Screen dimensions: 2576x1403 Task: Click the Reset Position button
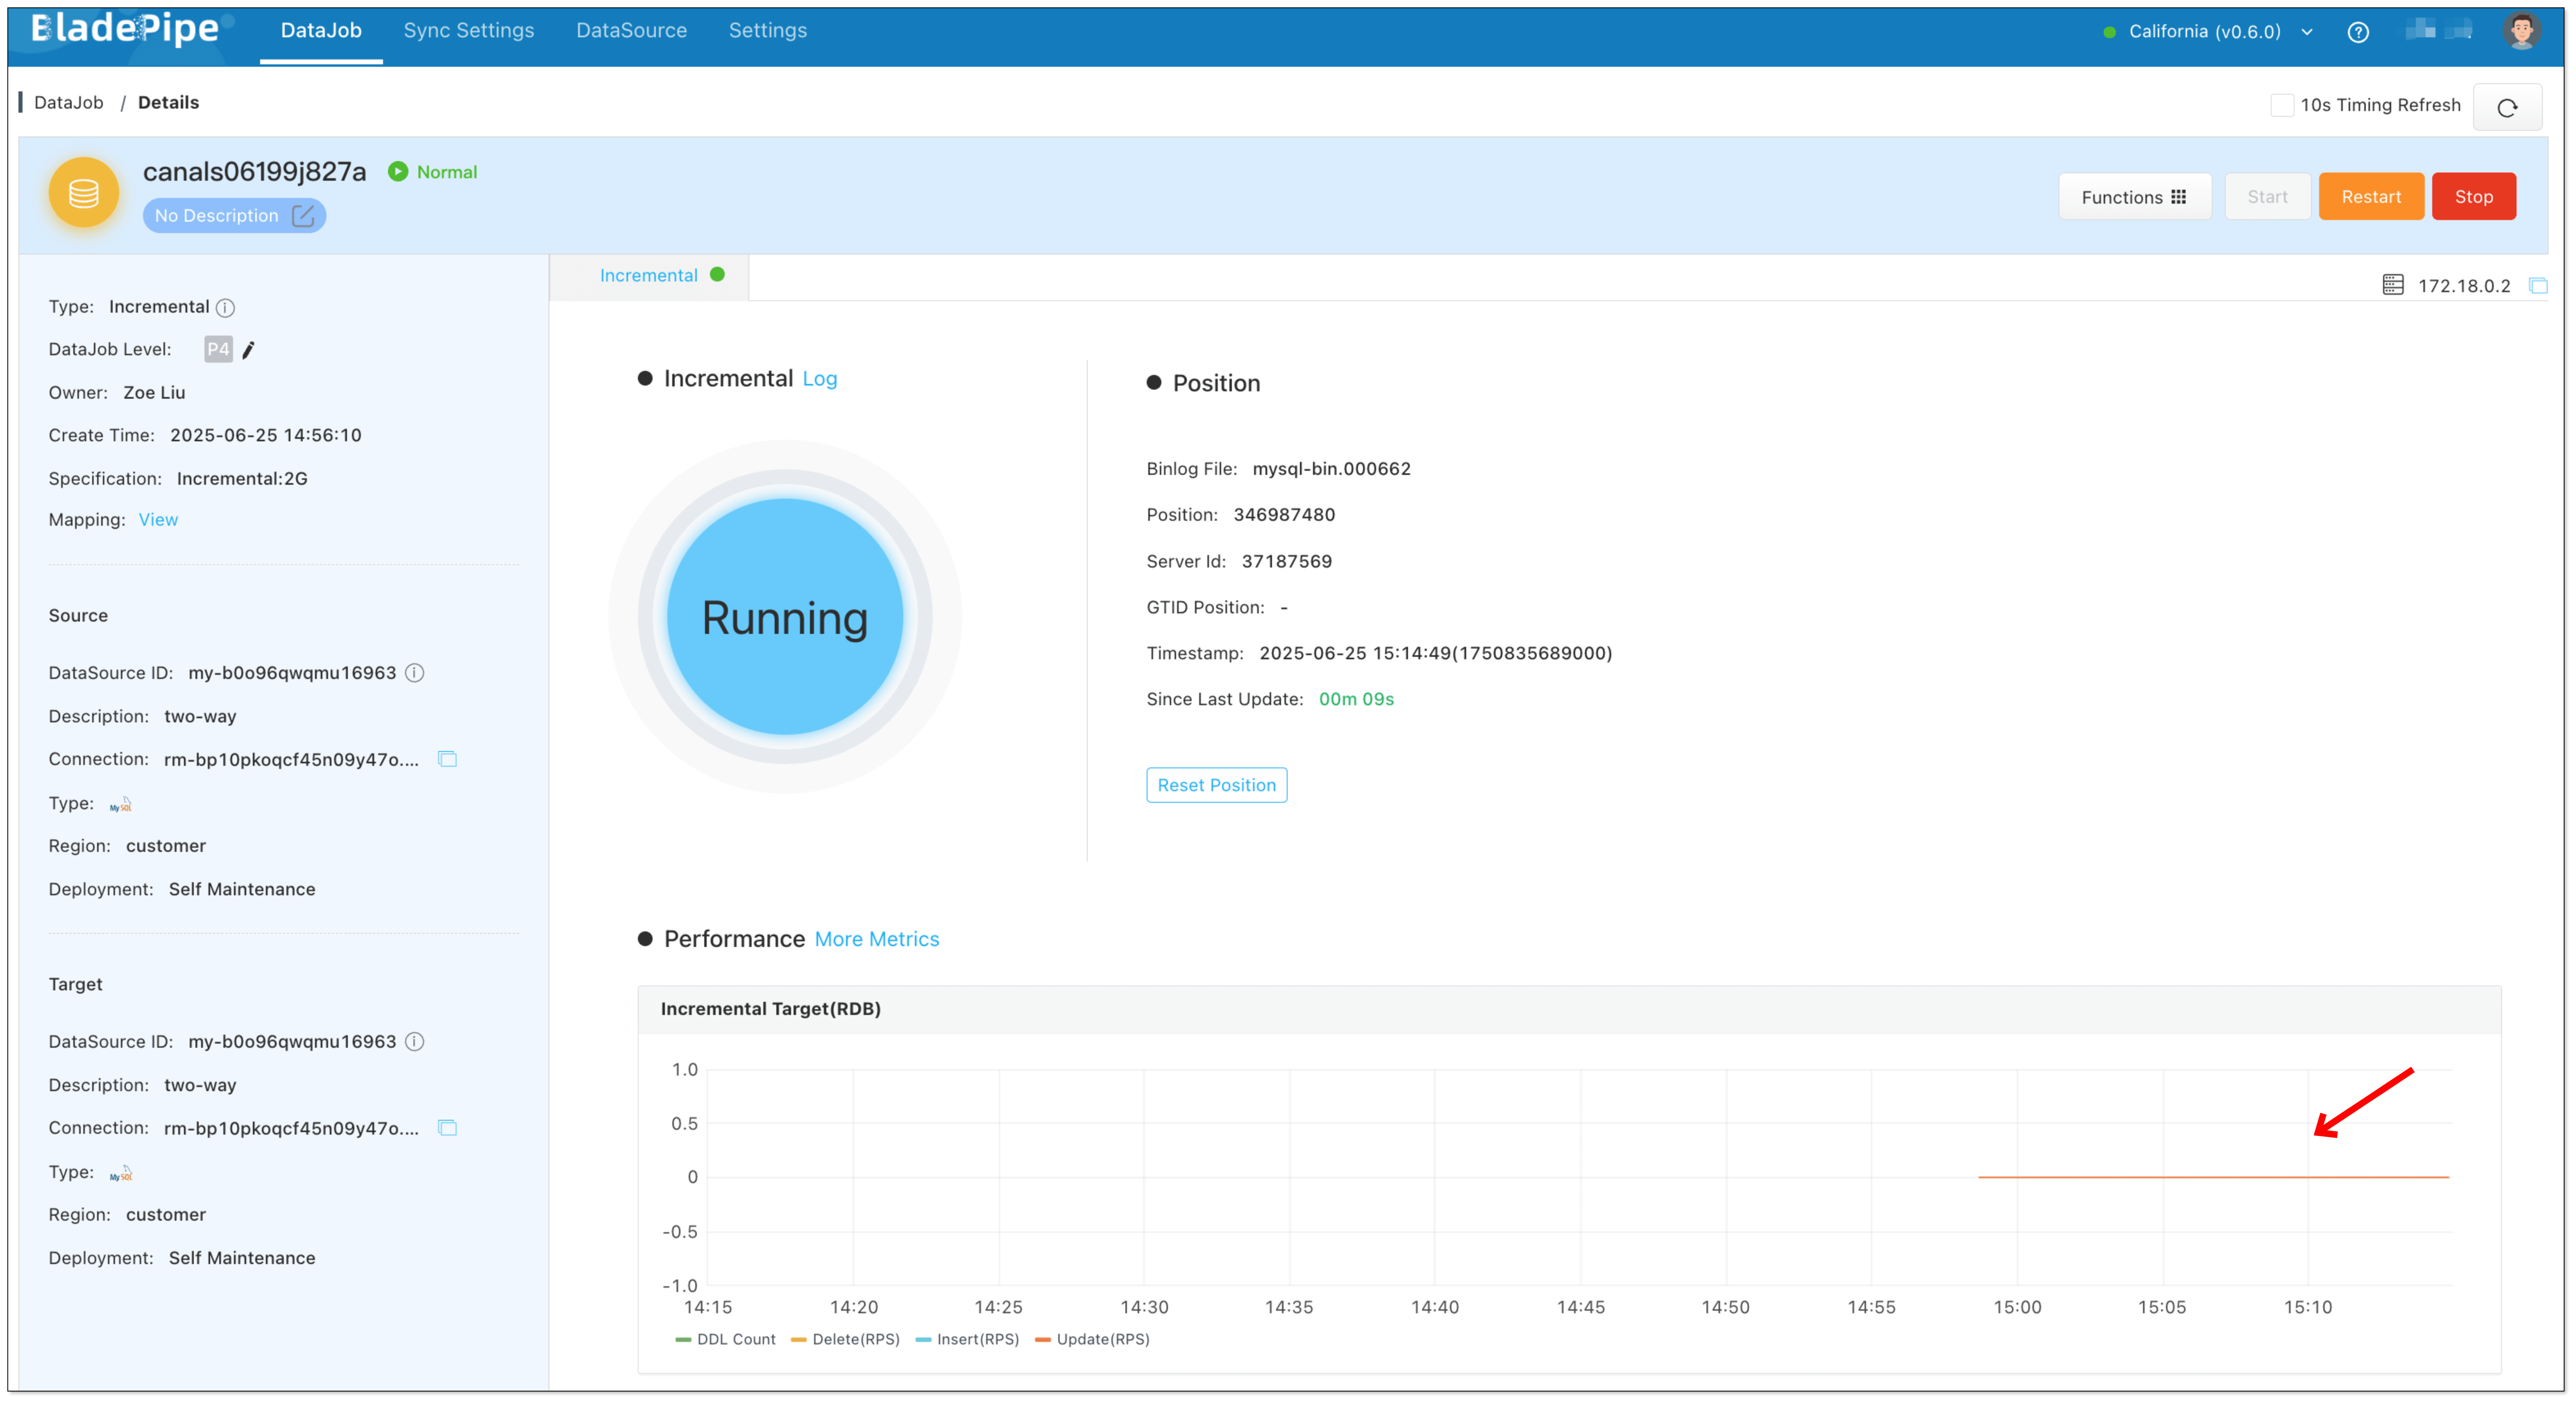click(1216, 785)
